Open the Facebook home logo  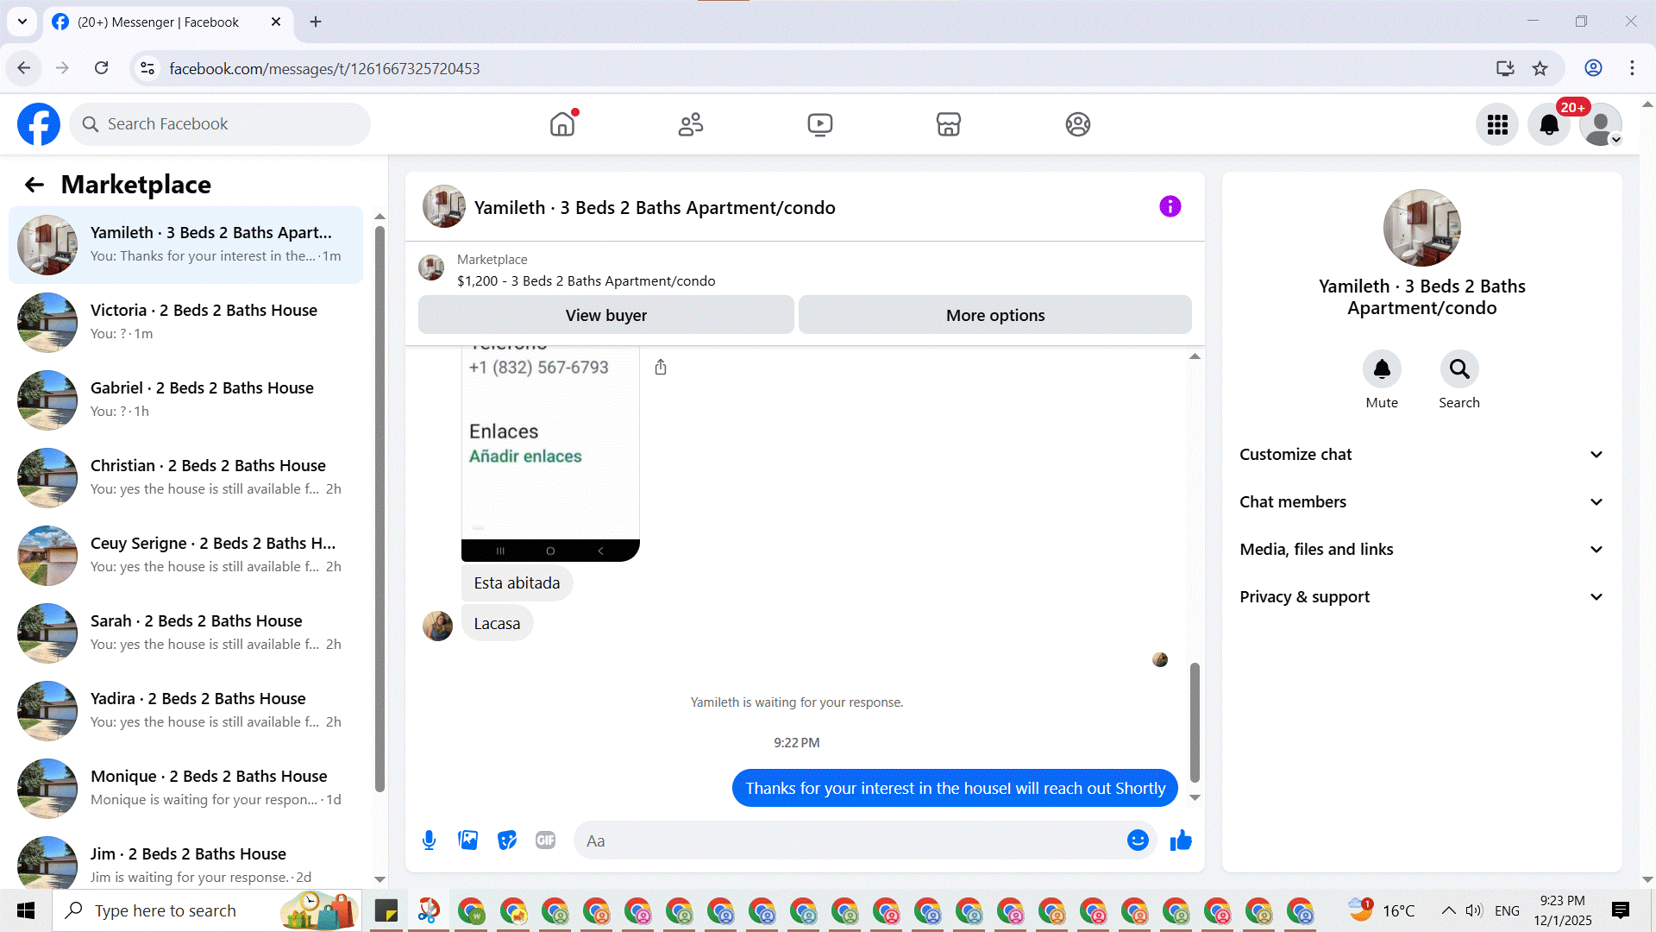click(x=39, y=124)
